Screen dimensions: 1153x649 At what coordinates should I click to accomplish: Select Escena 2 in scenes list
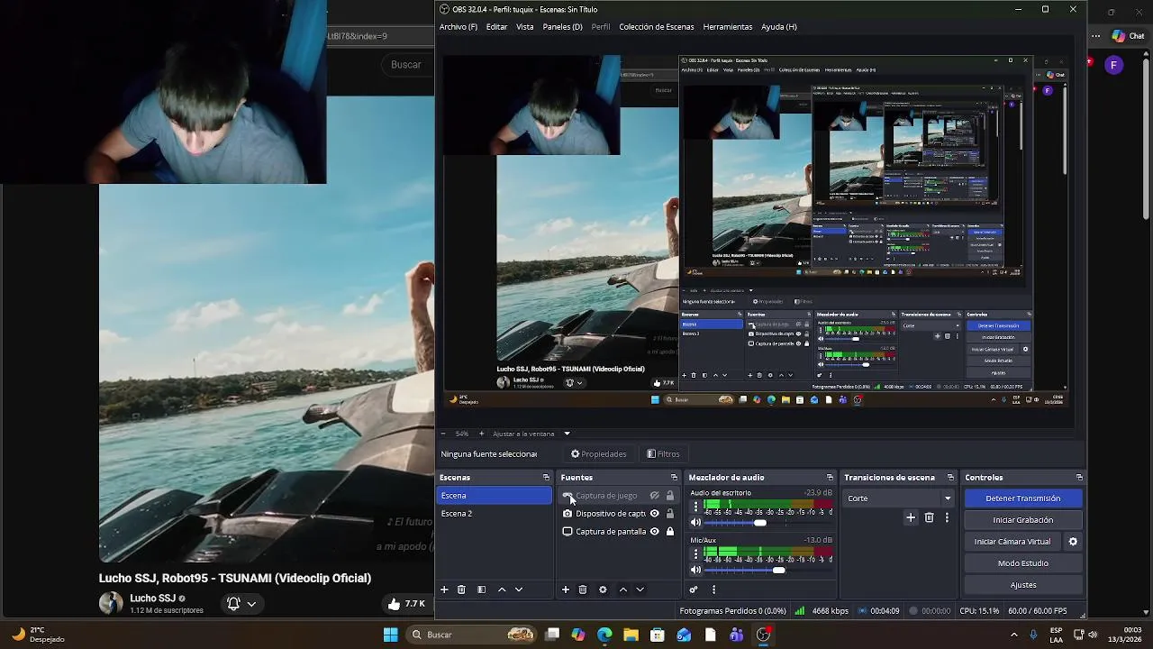[x=494, y=514]
